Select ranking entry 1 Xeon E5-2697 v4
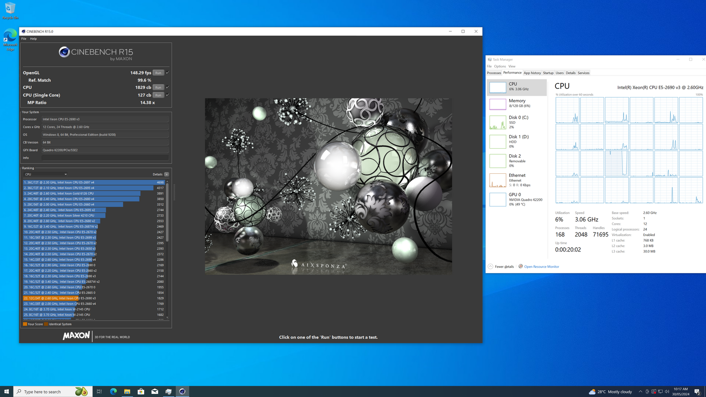 [94, 182]
